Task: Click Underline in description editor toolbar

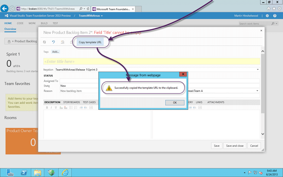Action: [56, 108]
